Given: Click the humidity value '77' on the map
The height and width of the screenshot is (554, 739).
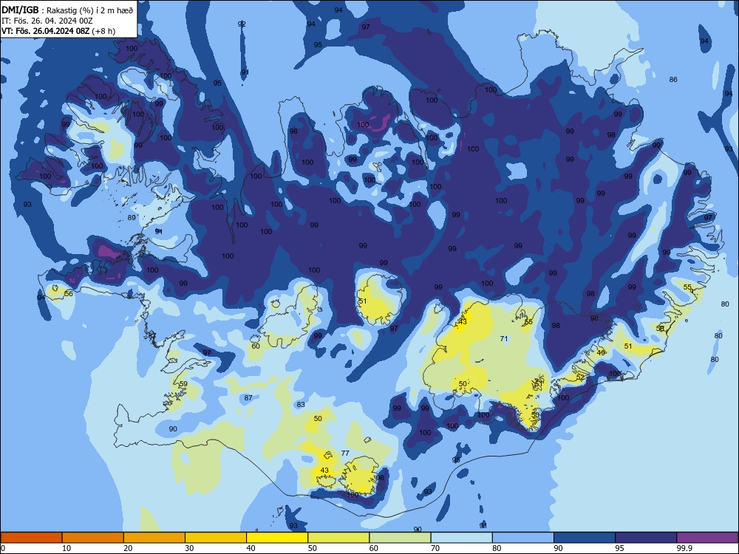Looking at the screenshot, I should [x=345, y=454].
